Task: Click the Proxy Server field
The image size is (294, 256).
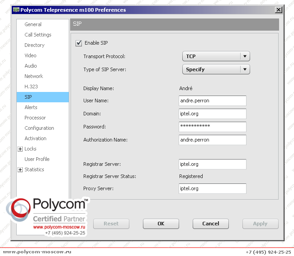Action: [x=213, y=188]
